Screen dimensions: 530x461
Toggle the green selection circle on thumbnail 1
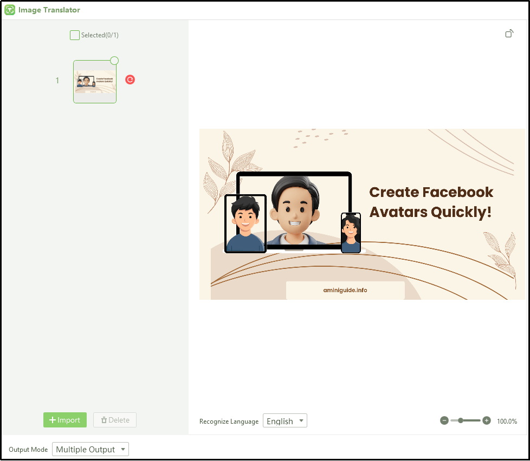point(114,61)
